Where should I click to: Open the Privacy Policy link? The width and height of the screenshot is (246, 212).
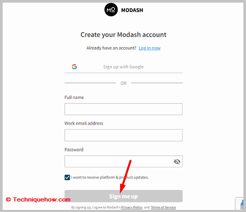pyautogui.click(x=132, y=207)
